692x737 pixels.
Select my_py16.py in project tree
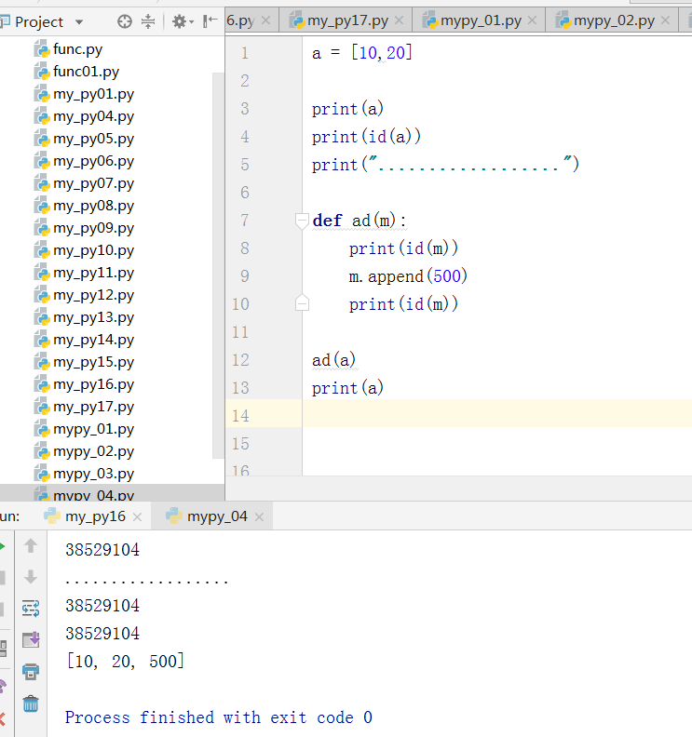85,384
